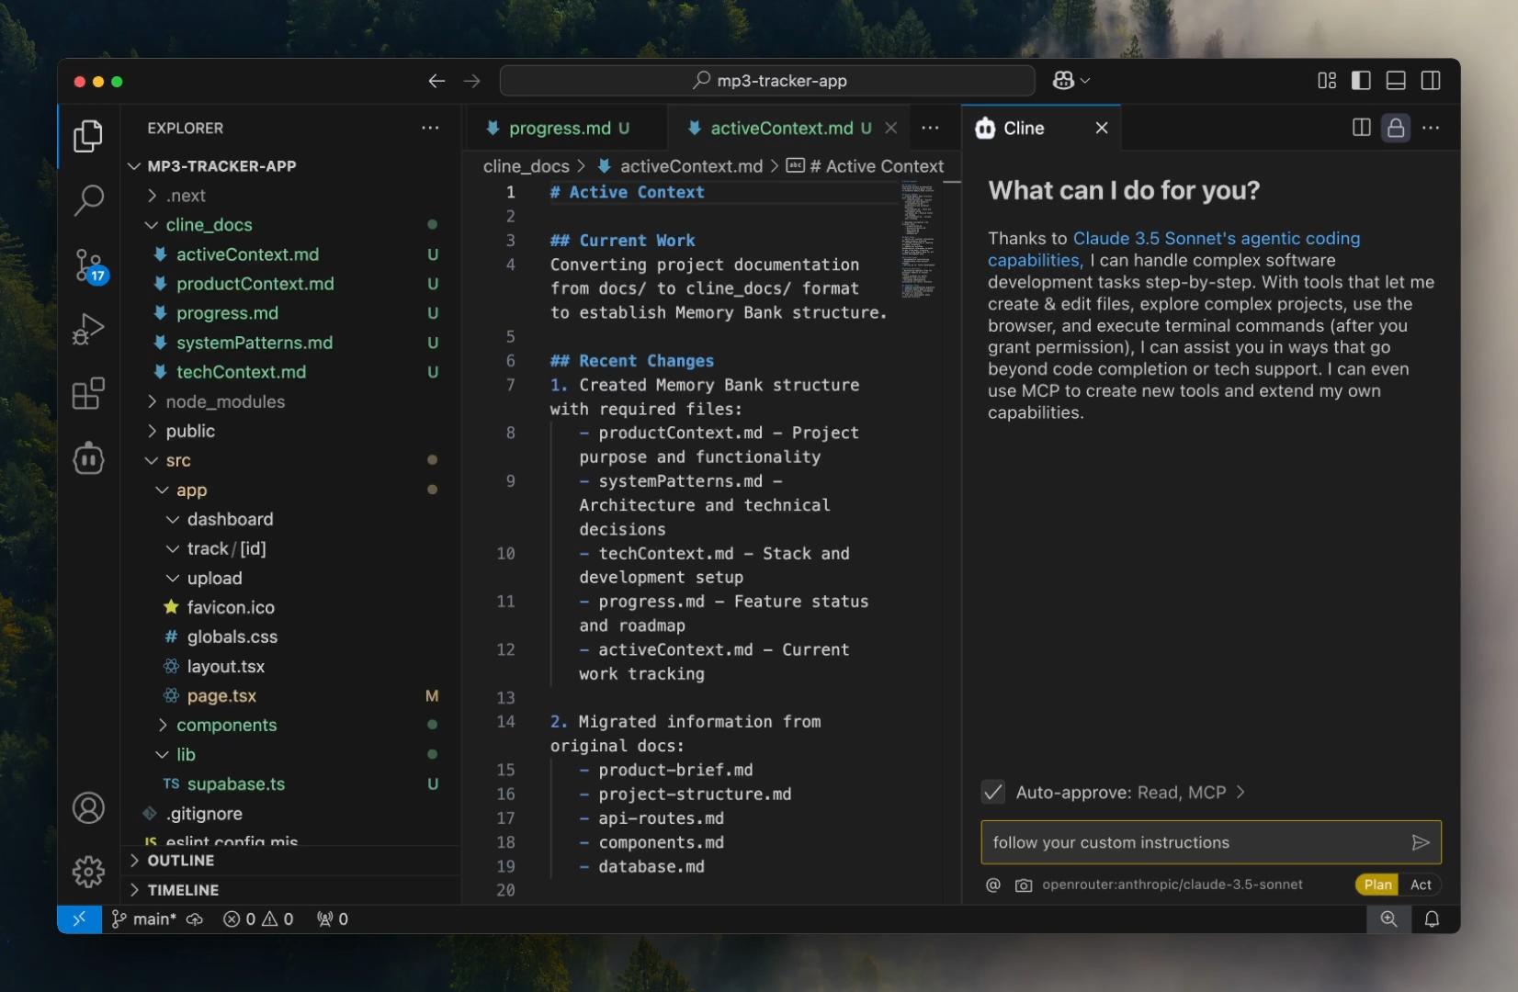Select the activeContext.md editor tab
Image resolution: width=1518 pixels, height=992 pixels.
click(781, 129)
